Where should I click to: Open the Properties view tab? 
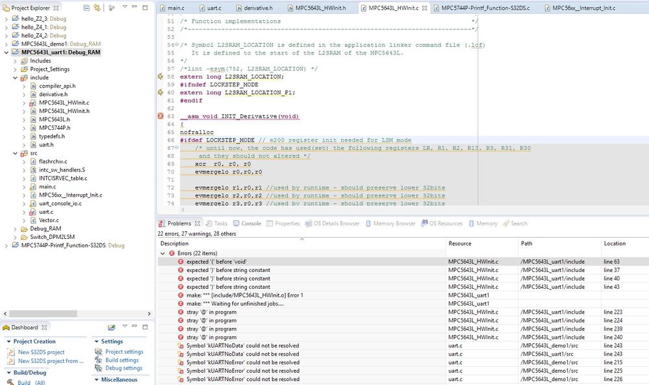(x=283, y=223)
